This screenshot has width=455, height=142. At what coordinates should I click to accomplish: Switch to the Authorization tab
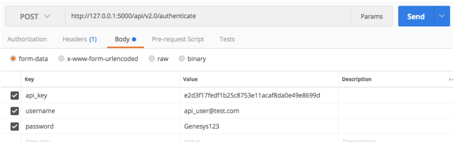pyautogui.click(x=27, y=39)
